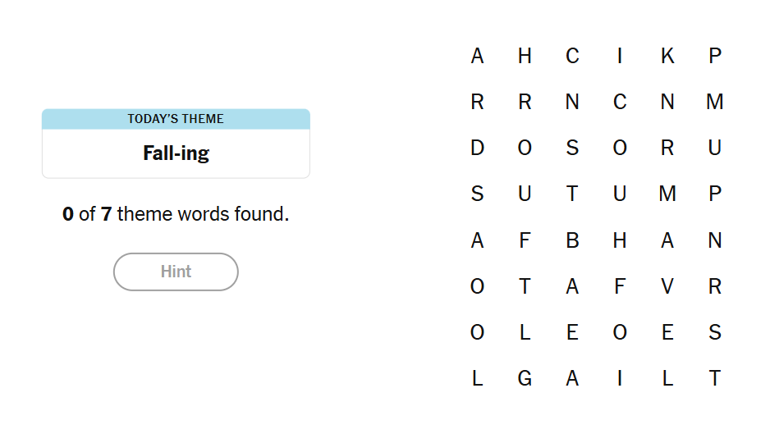Select the letter H in the top row
Viewport: 770px width, 434px height.
click(525, 56)
